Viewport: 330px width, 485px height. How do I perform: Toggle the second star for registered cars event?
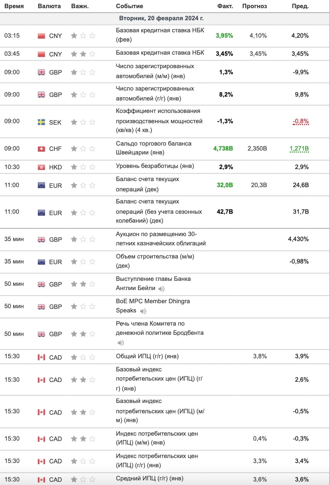pyautogui.click(x=83, y=72)
